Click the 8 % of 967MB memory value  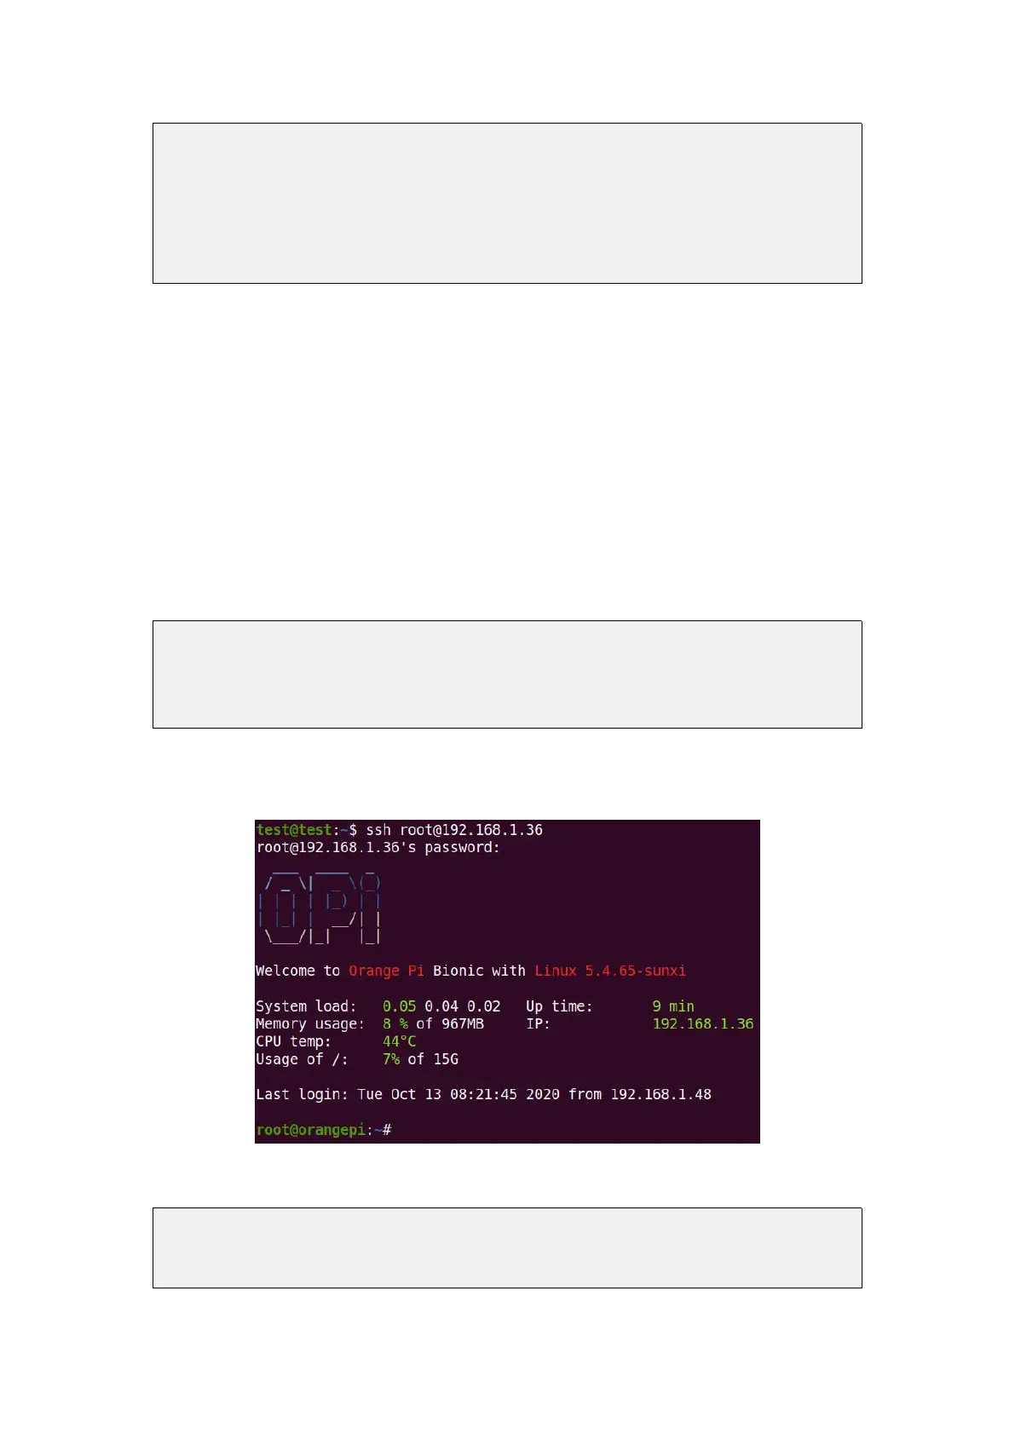tap(433, 1024)
